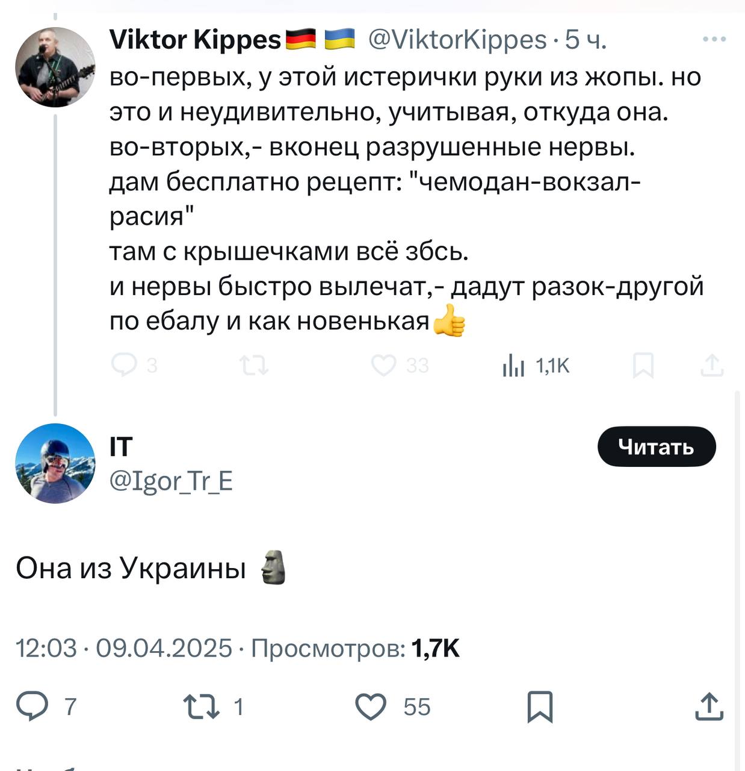Open the 5 ч. timestamp link
Image resolution: width=745 pixels, height=771 pixels.
586,40
